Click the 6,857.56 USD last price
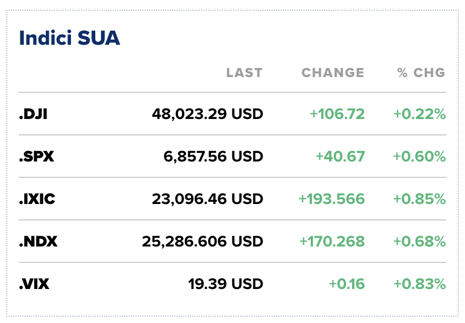The height and width of the screenshot is (323, 465). (x=213, y=156)
